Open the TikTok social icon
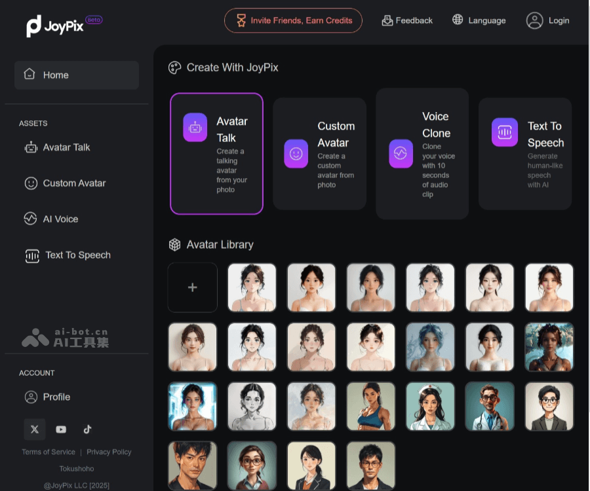This screenshot has height=491, width=590. pos(87,429)
